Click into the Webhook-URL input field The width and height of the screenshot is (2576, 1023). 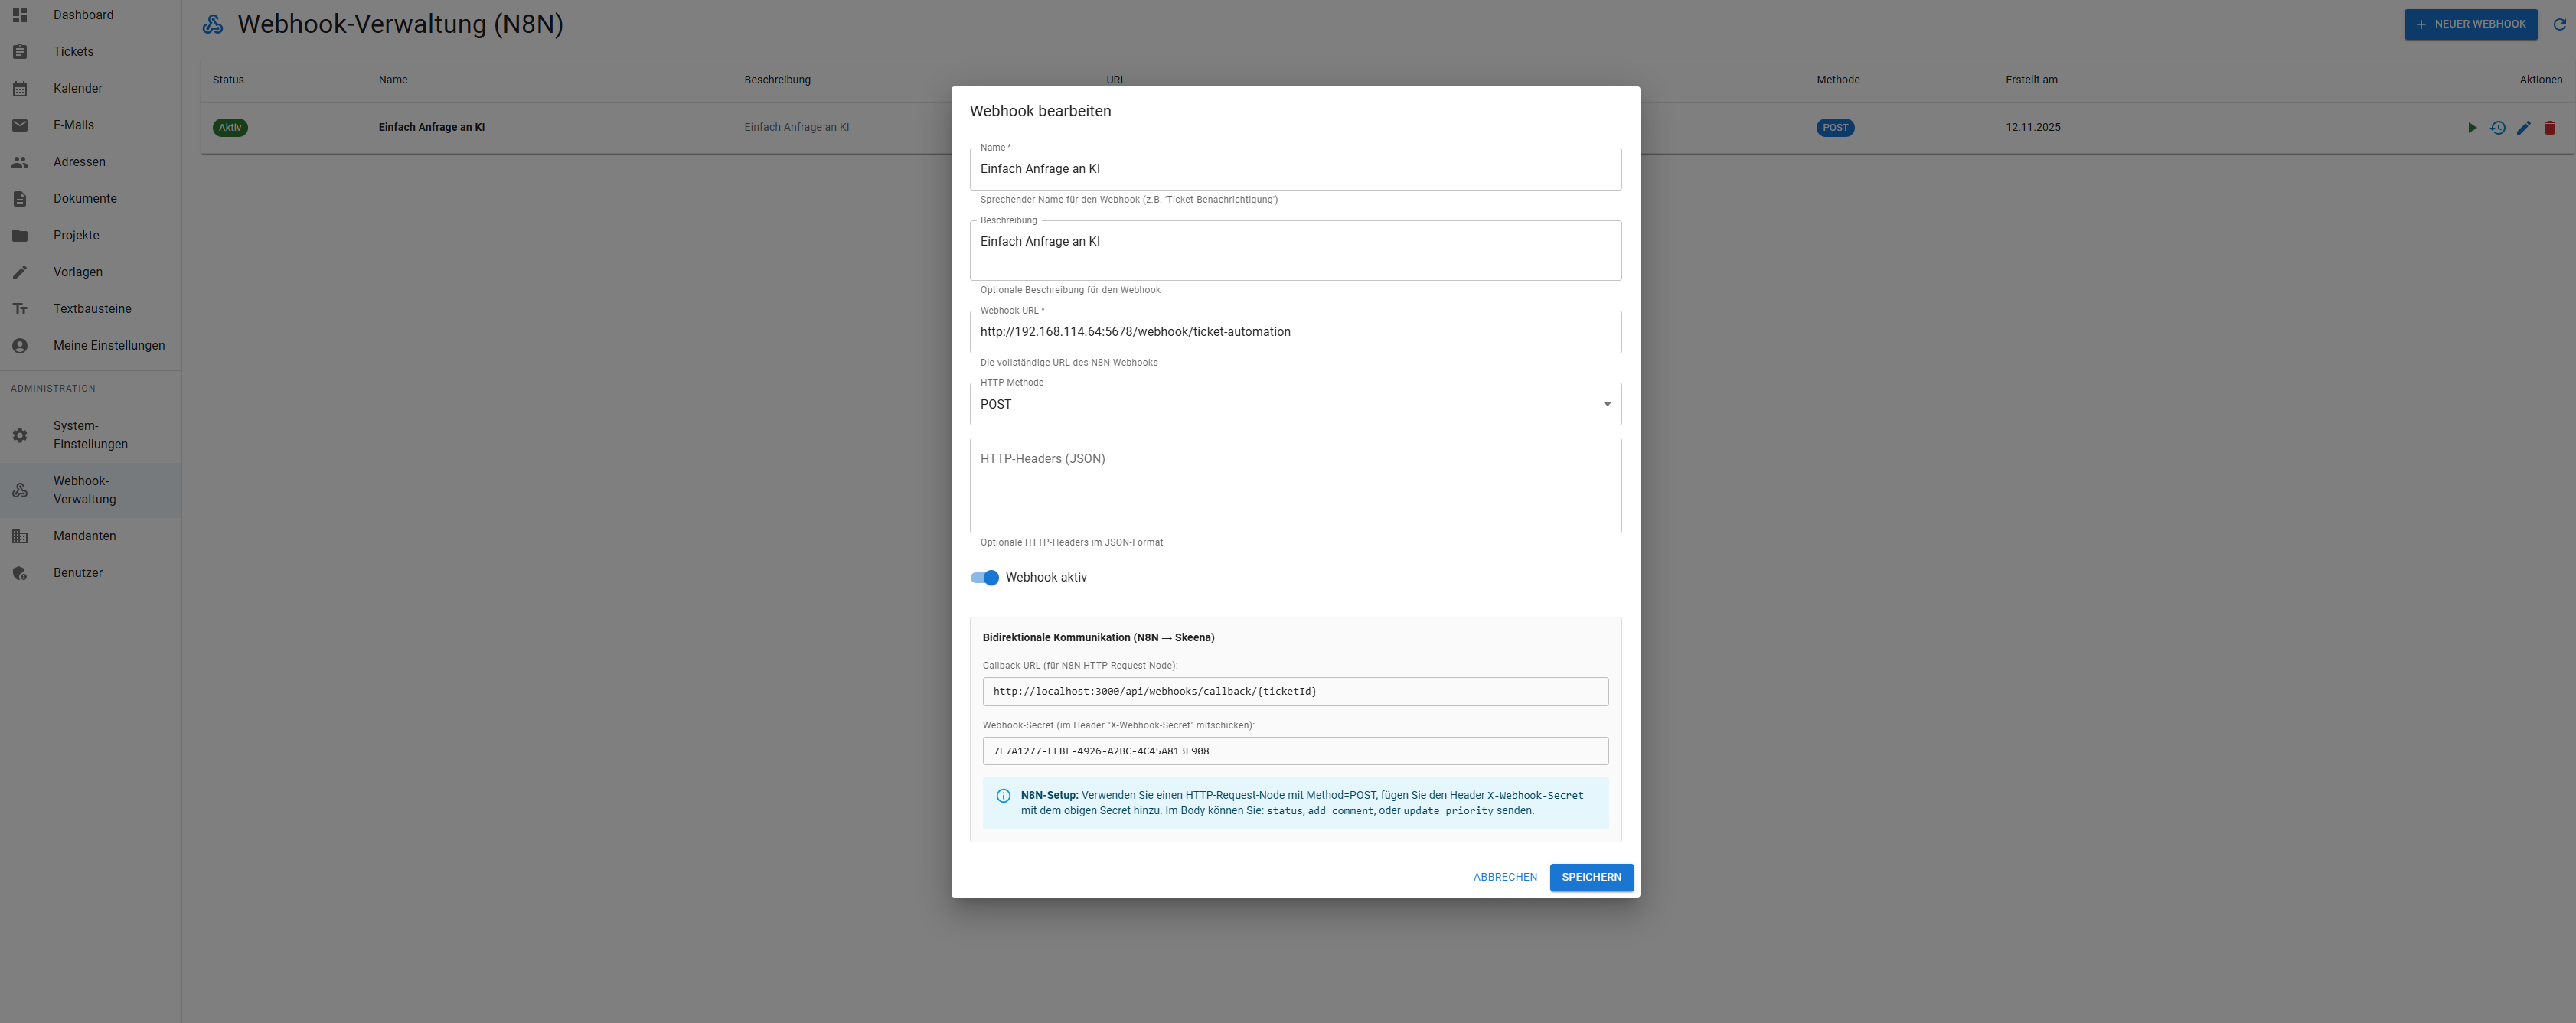pos(1295,331)
